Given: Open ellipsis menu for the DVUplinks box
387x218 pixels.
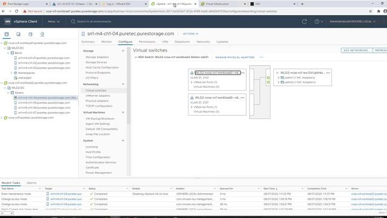Looking at the screenshot, I should click(x=328, y=73).
